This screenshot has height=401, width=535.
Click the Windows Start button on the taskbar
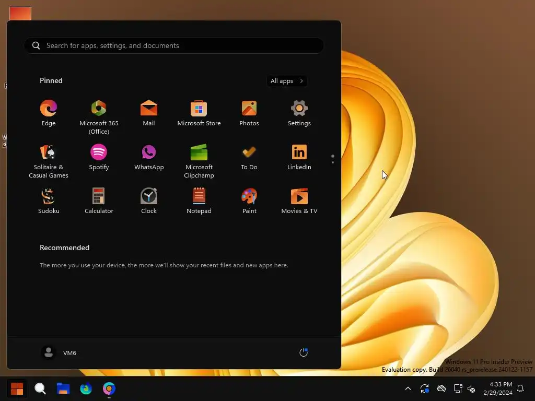point(17,388)
